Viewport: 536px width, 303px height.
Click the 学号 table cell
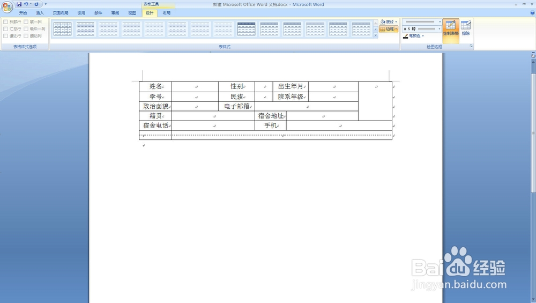(155, 97)
